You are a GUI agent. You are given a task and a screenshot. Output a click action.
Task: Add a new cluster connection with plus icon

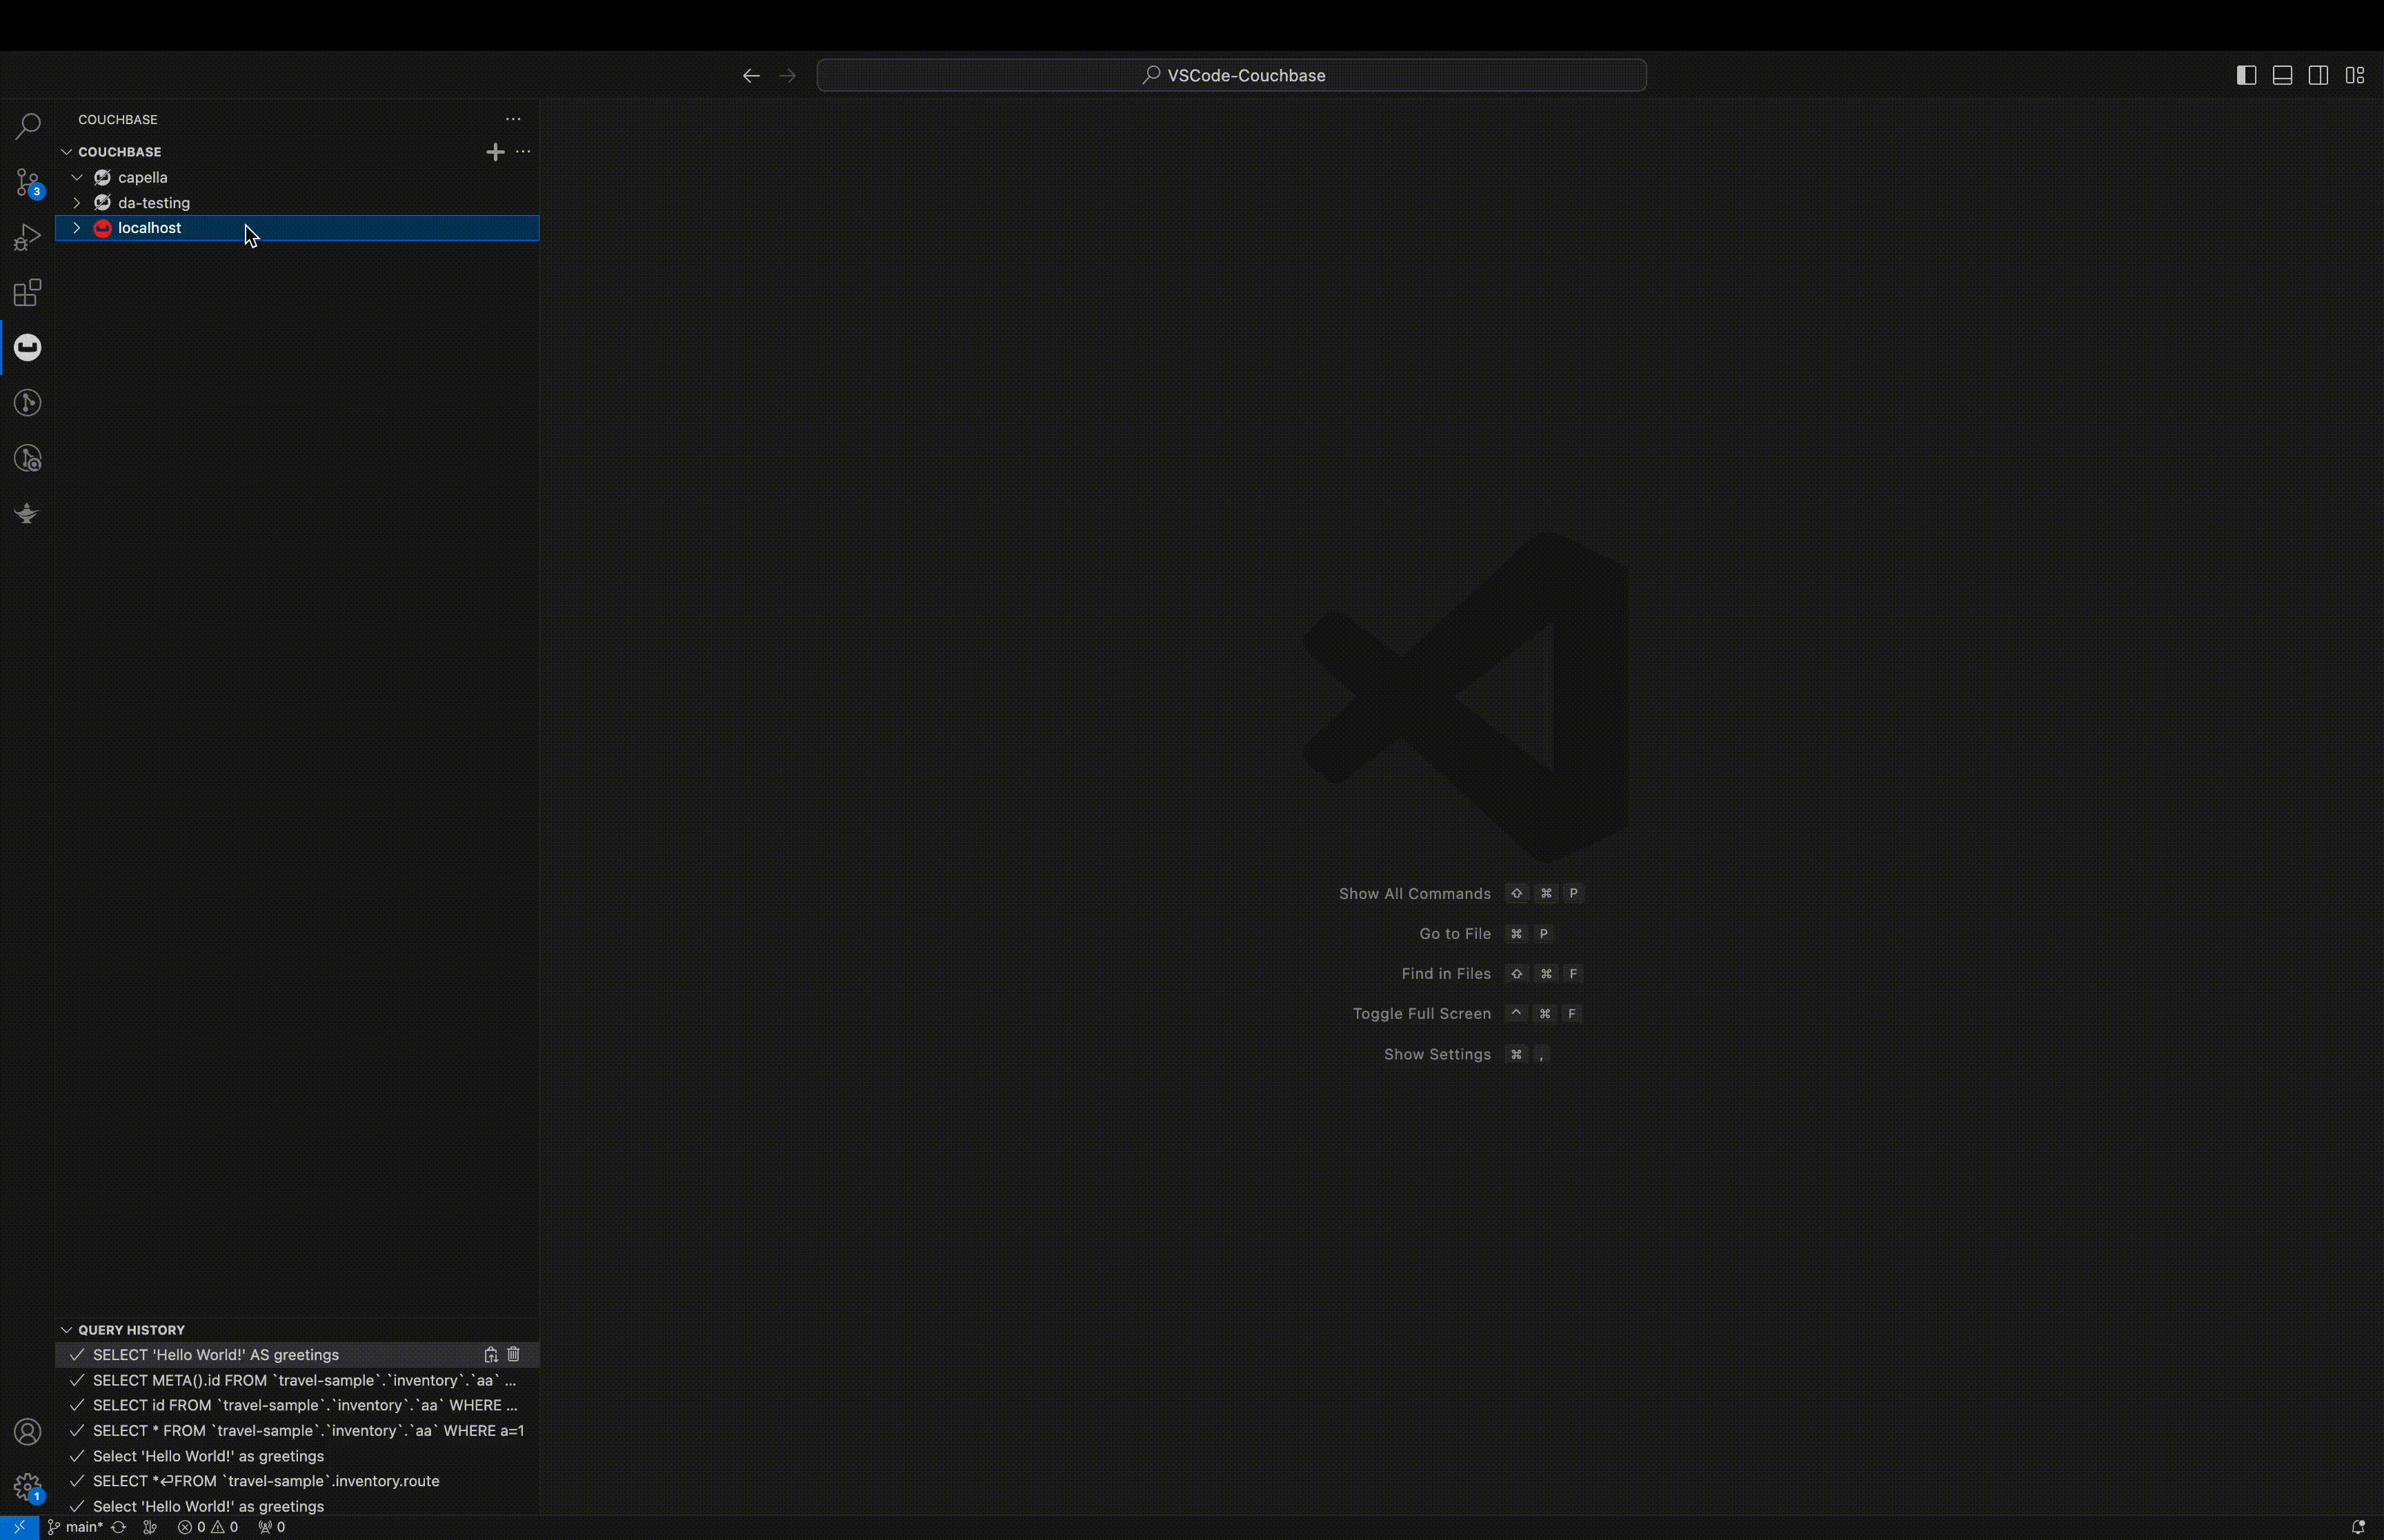pos(494,152)
